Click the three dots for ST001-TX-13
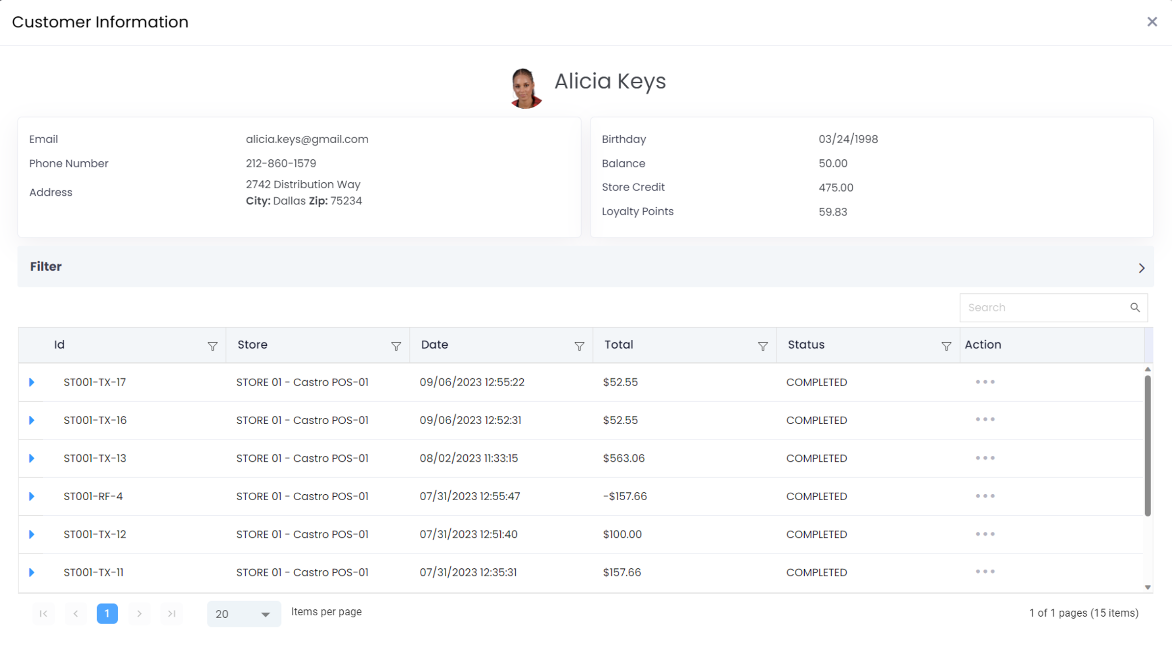 tap(985, 458)
